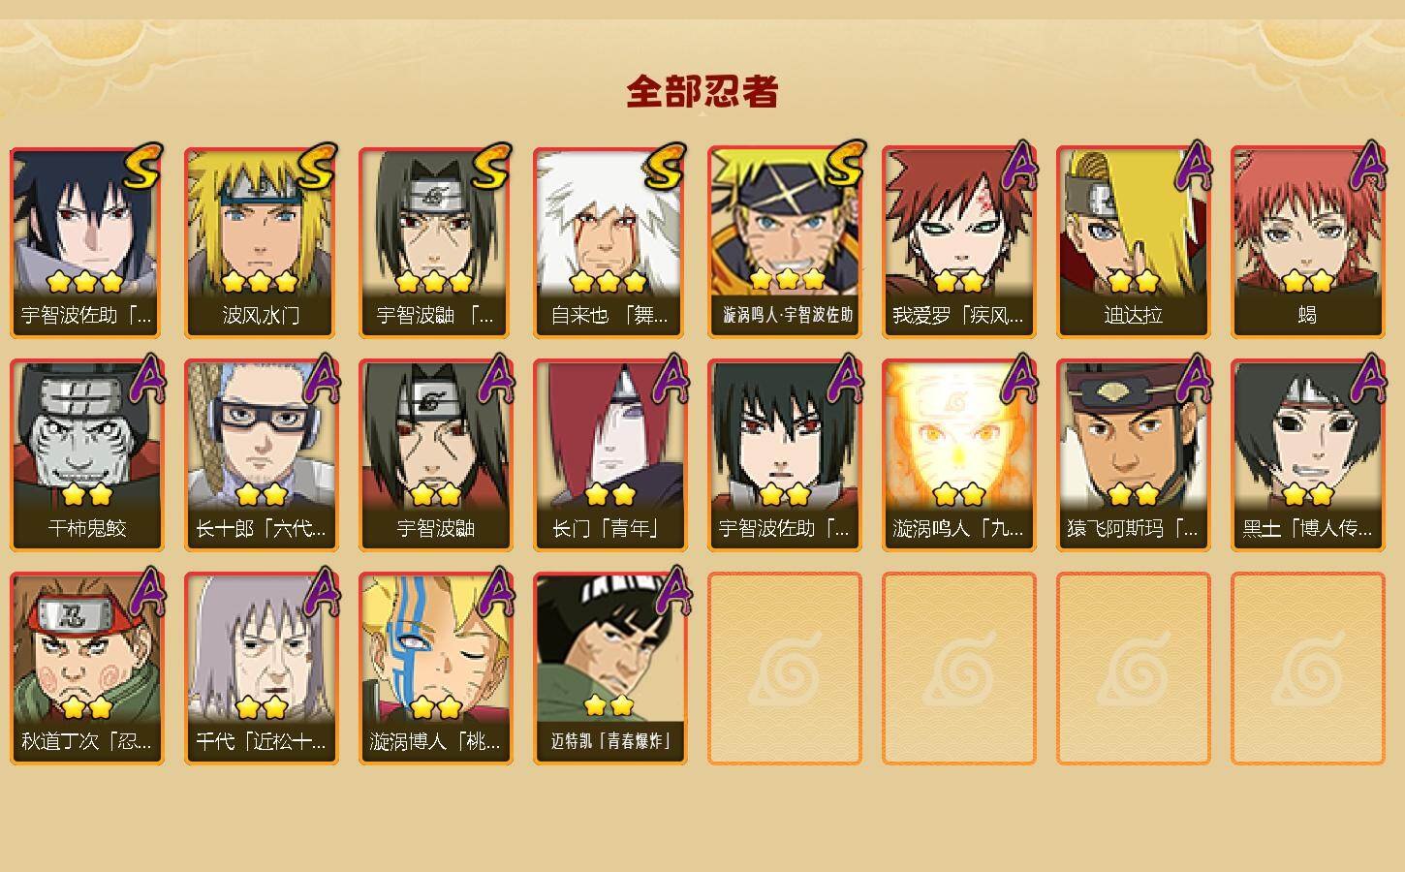This screenshot has height=872, width=1405.
Task: Open the 我爱罗「疾风…」 card
Action: click(x=958, y=242)
